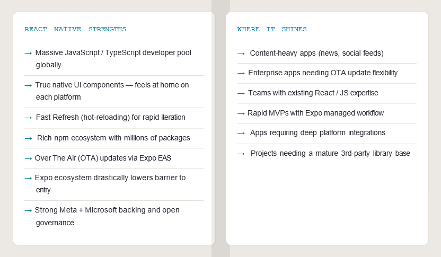Viewport: 441px width, 257px height.
Task: Click arrow beside Teams with existing React expertise
Action: (x=241, y=93)
